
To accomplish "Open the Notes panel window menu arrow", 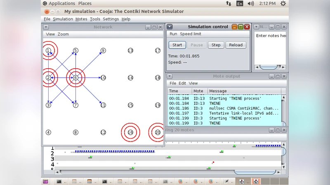I will pos(256,27).
